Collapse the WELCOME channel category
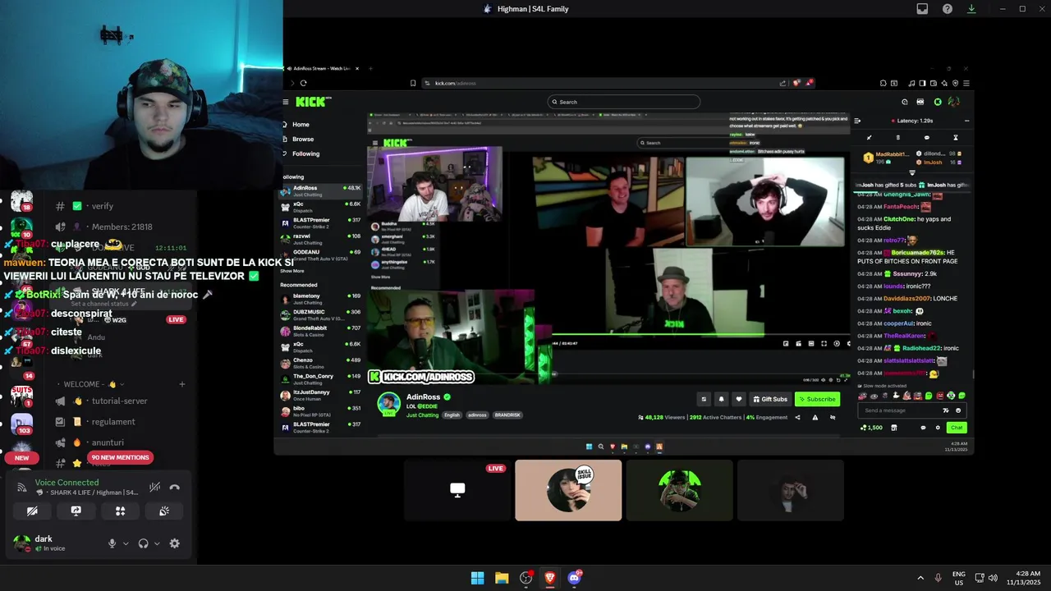Image resolution: width=1051 pixels, height=591 pixels. pyautogui.click(x=90, y=384)
